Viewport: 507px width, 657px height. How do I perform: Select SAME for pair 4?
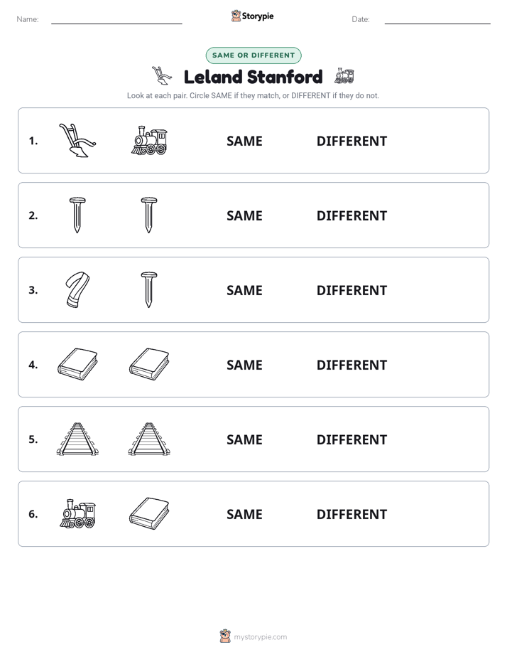pos(244,365)
